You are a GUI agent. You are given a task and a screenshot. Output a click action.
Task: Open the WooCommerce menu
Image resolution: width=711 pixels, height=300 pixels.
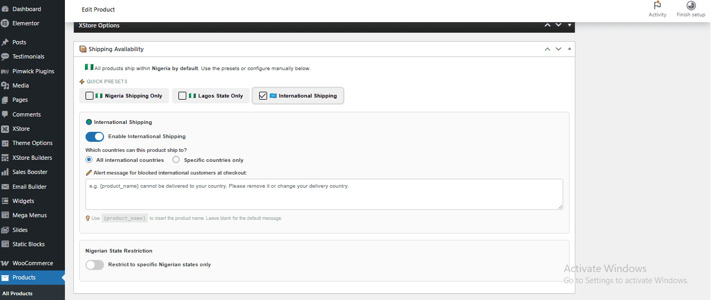(32, 263)
